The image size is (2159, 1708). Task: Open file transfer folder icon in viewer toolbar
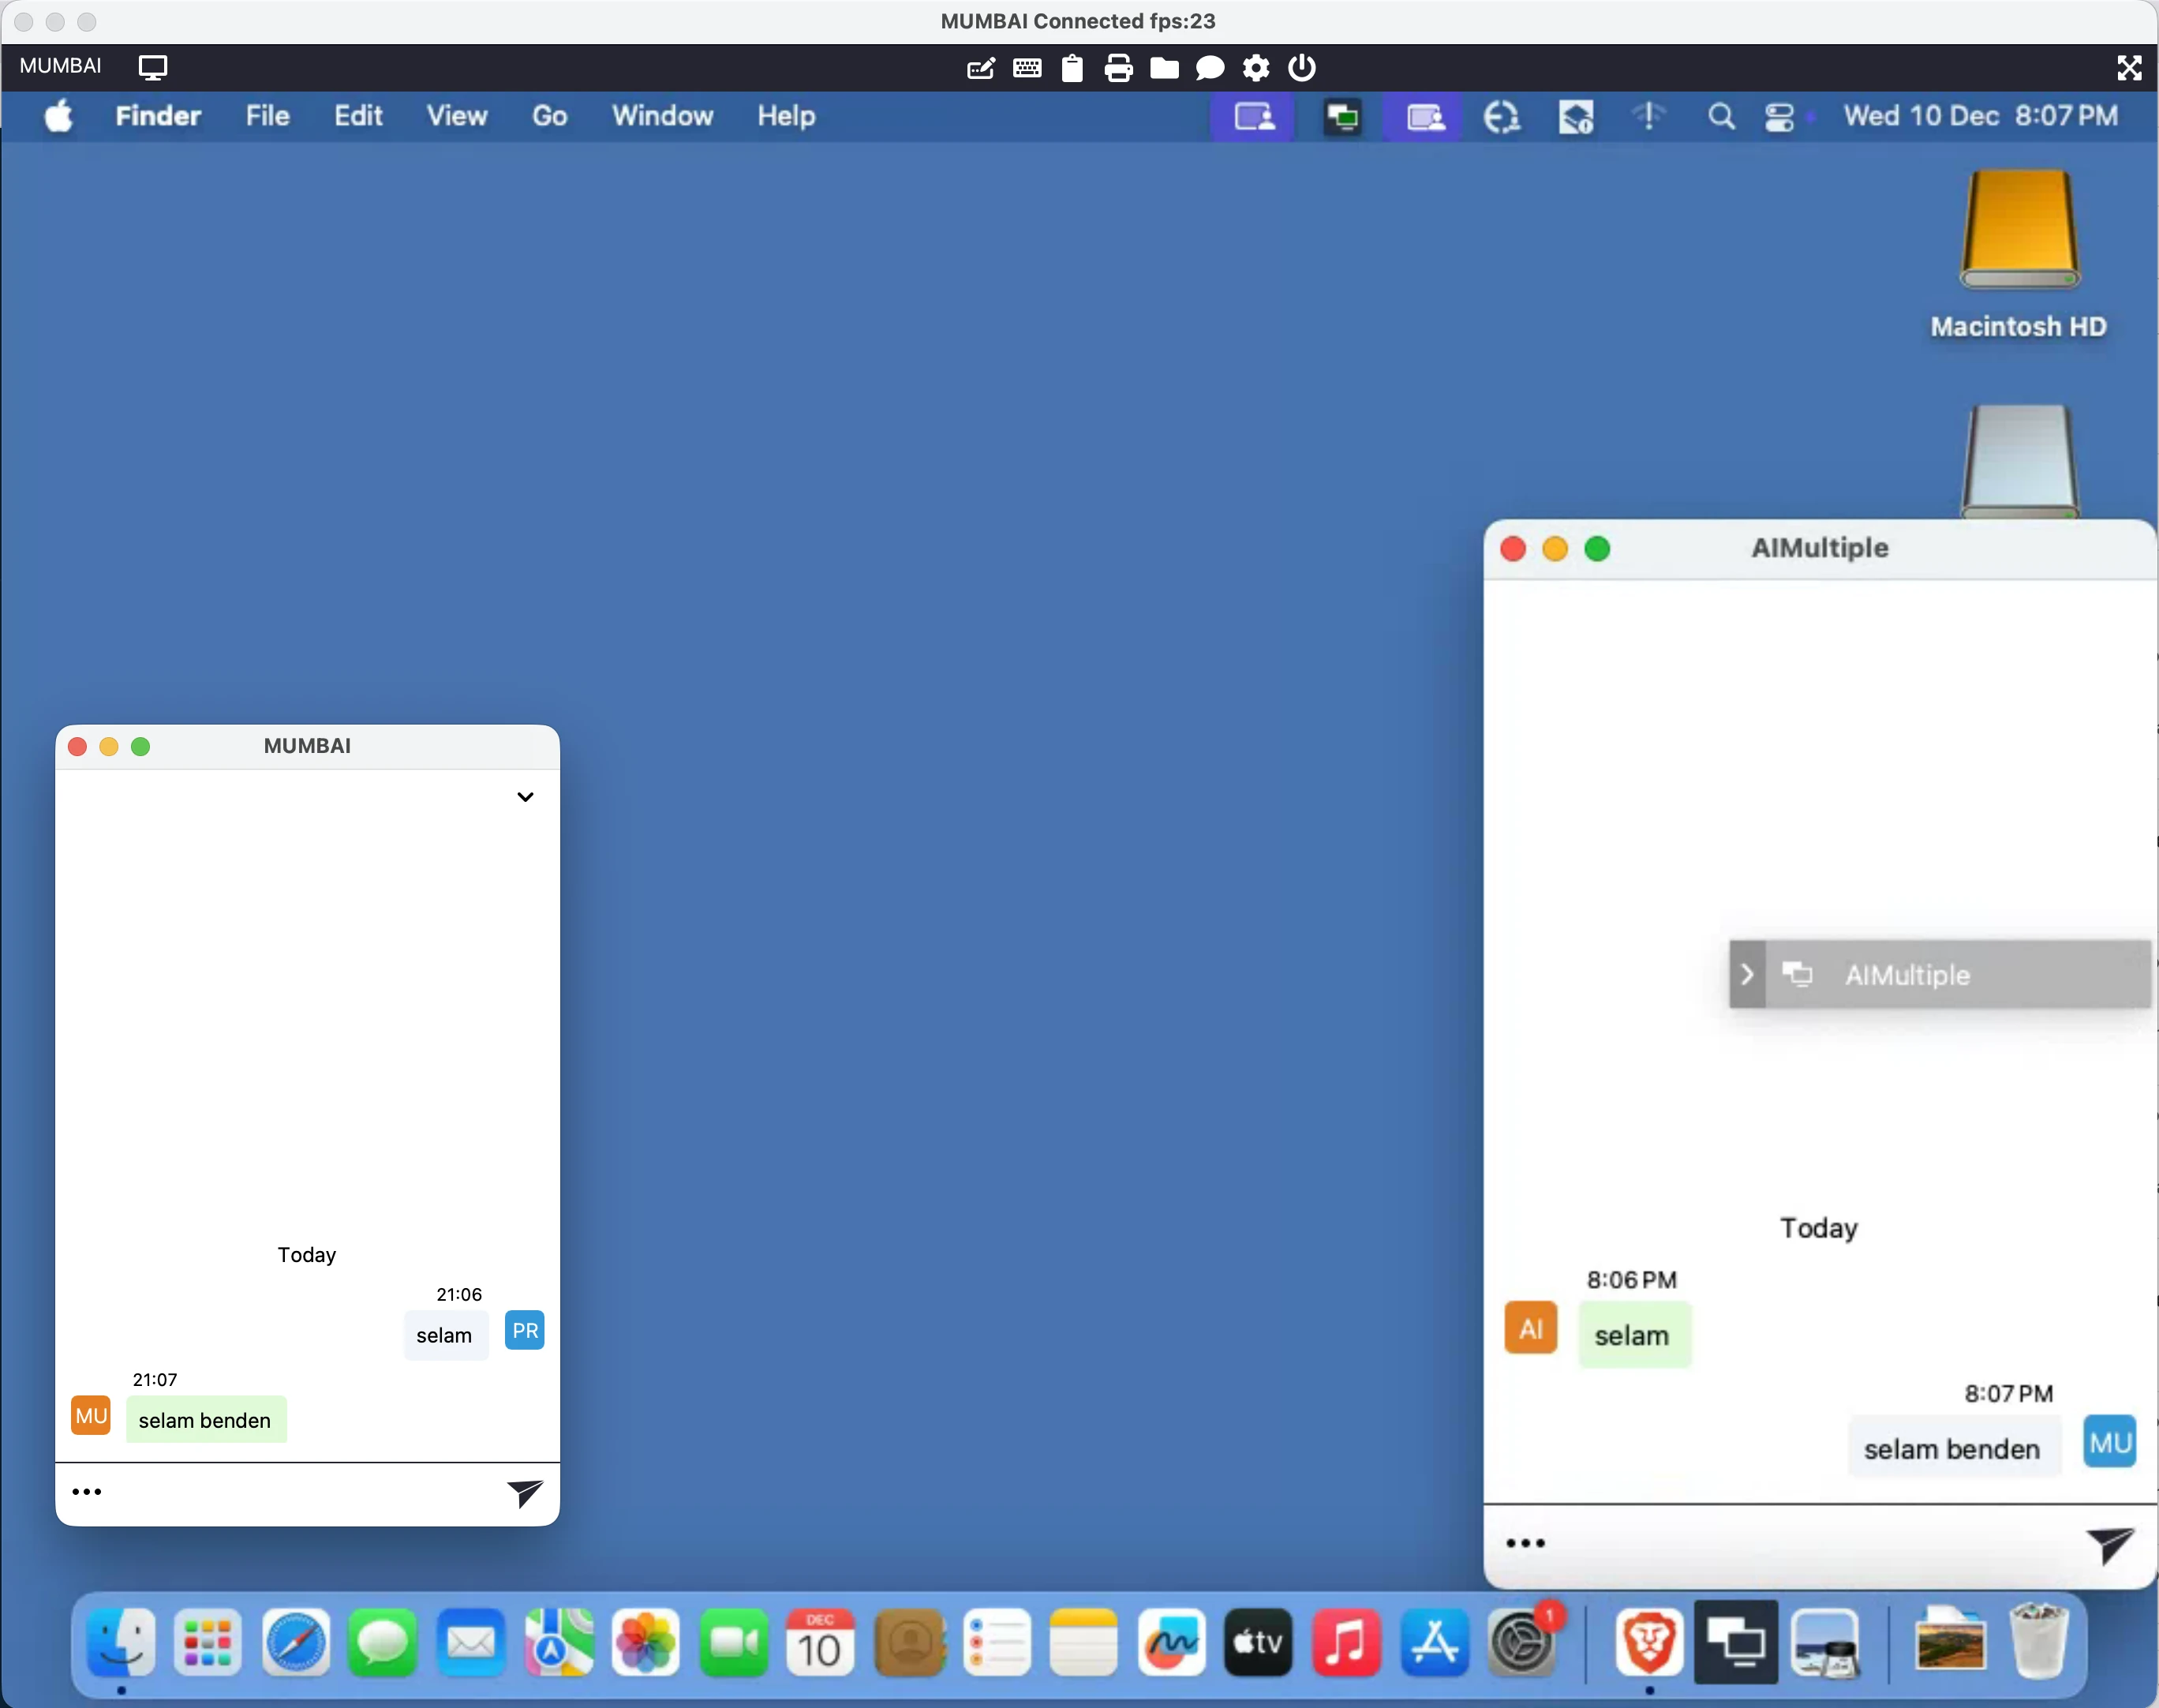[1163, 68]
